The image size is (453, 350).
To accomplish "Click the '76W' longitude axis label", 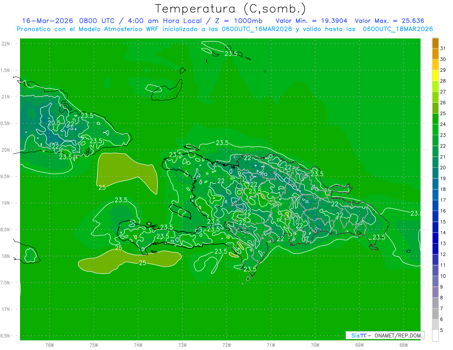I will [x=49, y=345].
